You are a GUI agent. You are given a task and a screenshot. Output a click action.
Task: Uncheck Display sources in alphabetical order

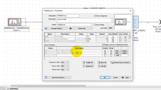pyautogui.click(x=103, y=45)
